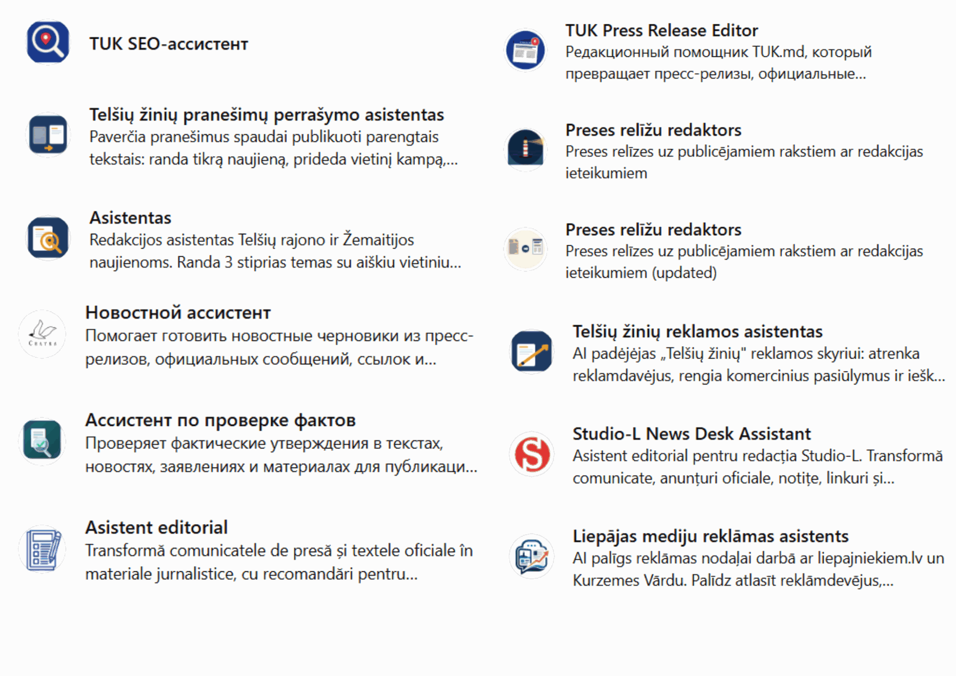Click the Telšių žinių reklamos asistentas pencil icon
Screen dimensions: 956x676
click(x=532, y=351)
